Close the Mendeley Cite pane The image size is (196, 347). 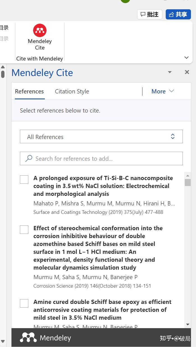(187, 72)
